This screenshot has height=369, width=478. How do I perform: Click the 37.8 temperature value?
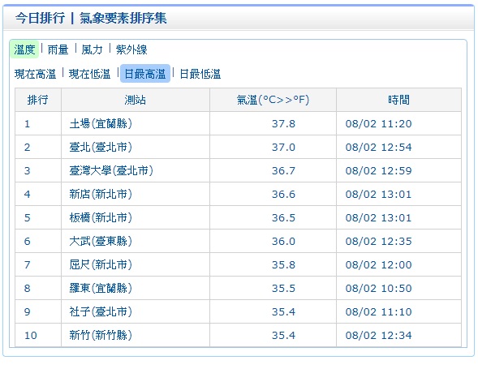(x=283, y=124)
